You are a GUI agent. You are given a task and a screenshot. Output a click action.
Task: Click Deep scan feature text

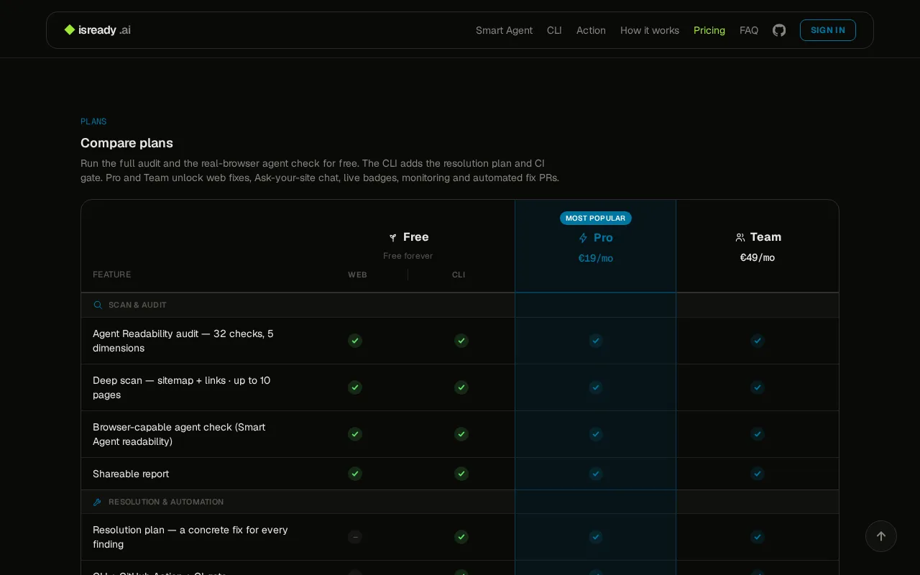pos(182,387)
